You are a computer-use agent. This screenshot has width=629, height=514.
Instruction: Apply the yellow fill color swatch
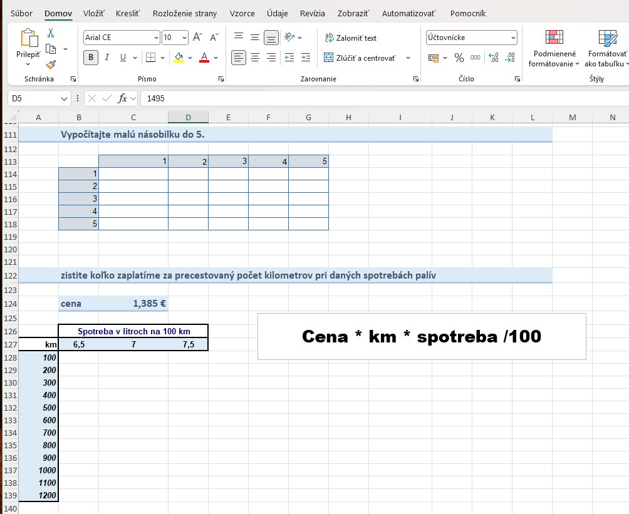(x=179, y=58)
